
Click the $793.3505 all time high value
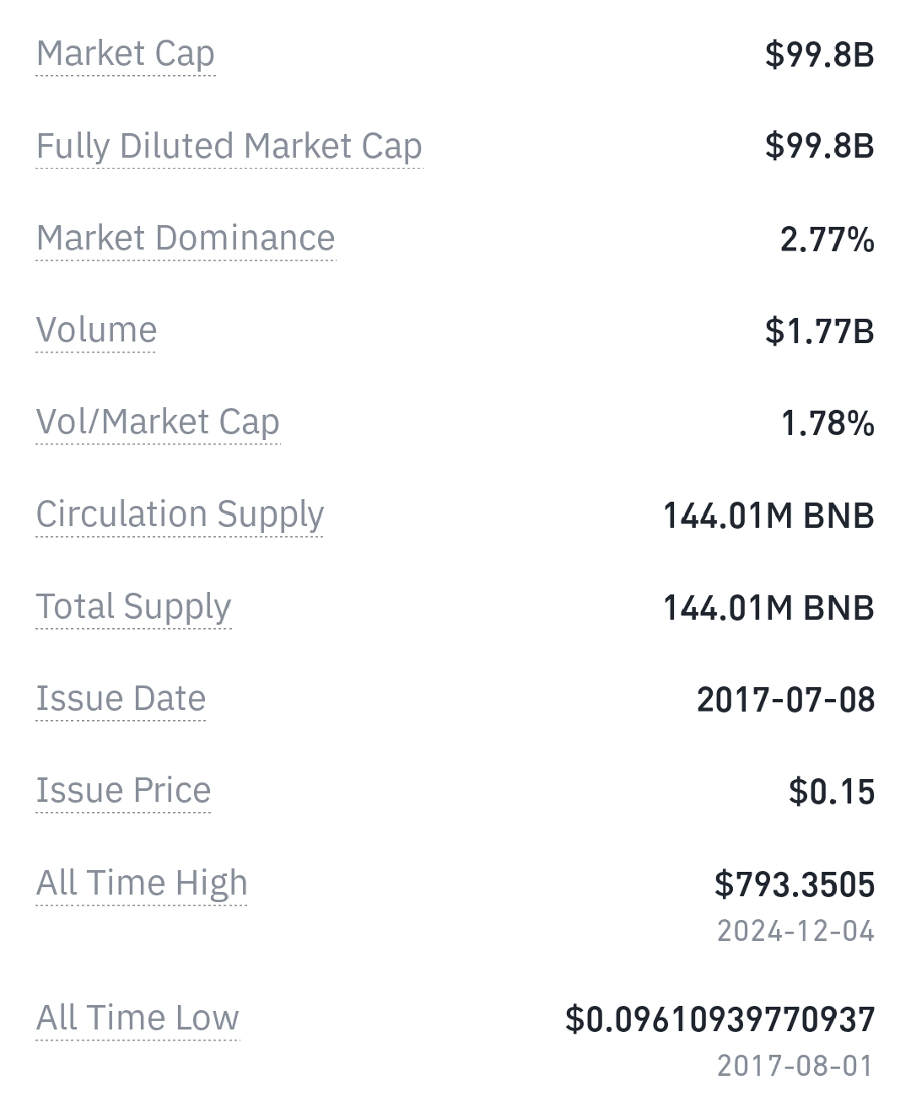point(794,884)
